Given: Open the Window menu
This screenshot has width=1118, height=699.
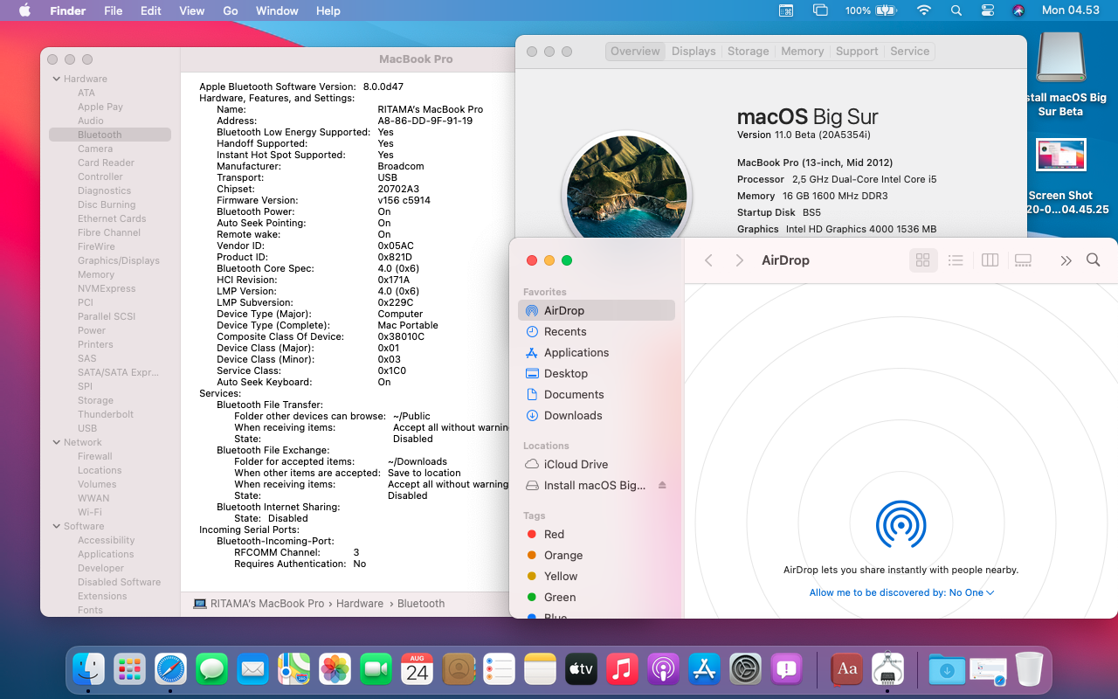Looking at the screenshot, I should tap(277, 10).
